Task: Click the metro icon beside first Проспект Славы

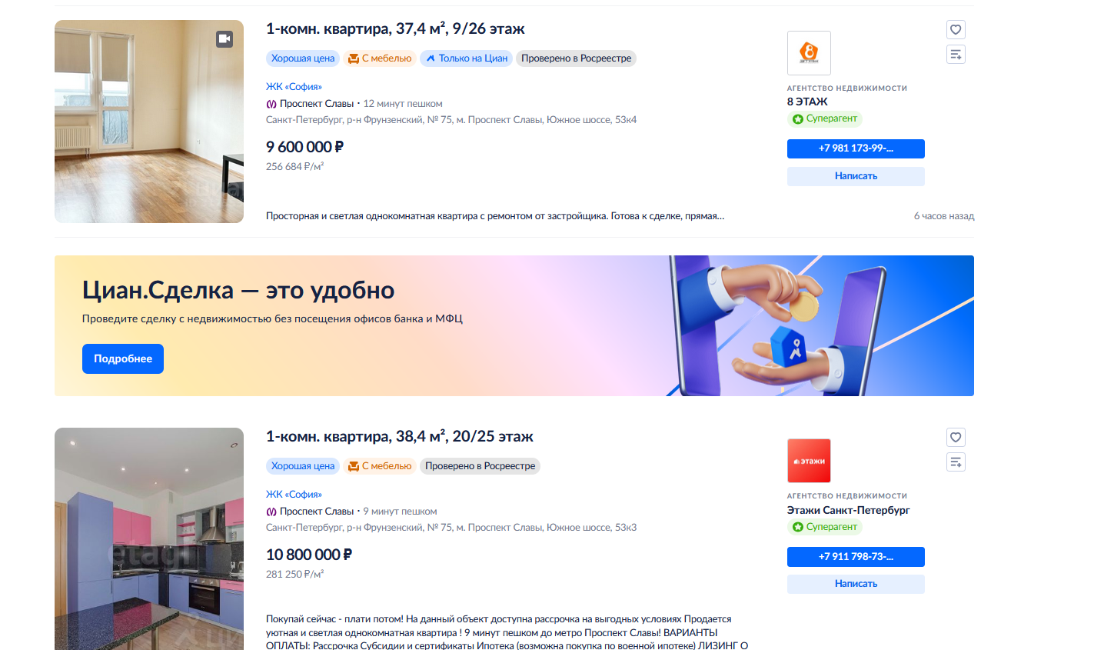Action: point(271,104)
